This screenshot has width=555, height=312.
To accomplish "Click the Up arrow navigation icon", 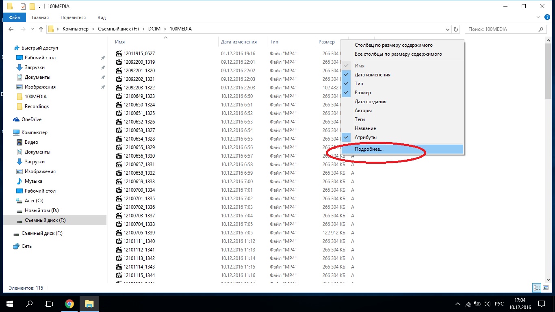I will pyautogui.click(x=41, y=29).
